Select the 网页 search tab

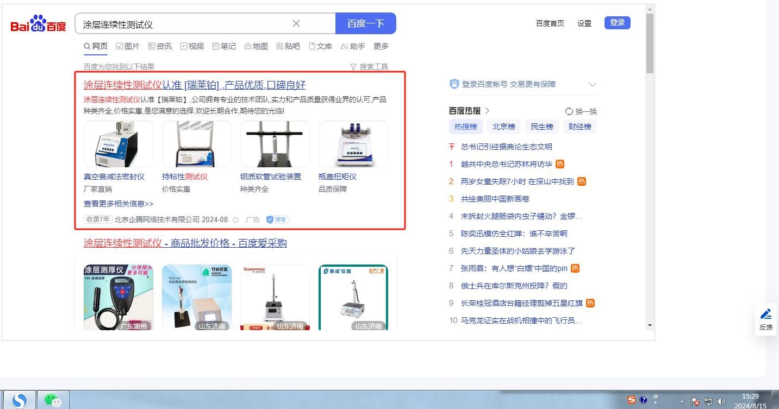96,46
